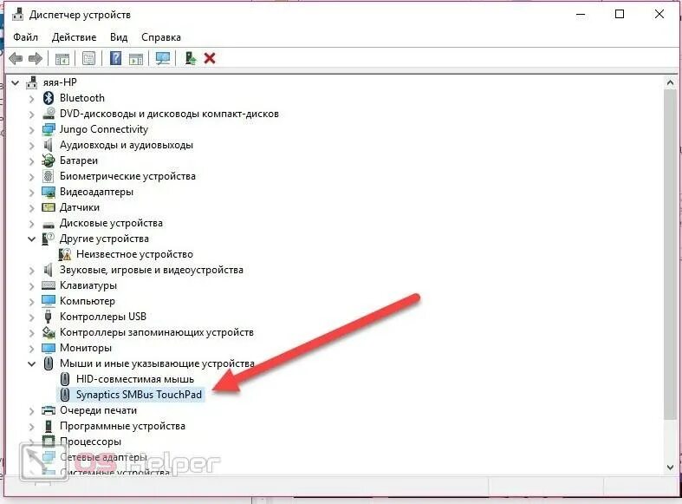Click the Мониторы monitor icon
Viewport: 682px width, 504px height.
tap(49, 348)
